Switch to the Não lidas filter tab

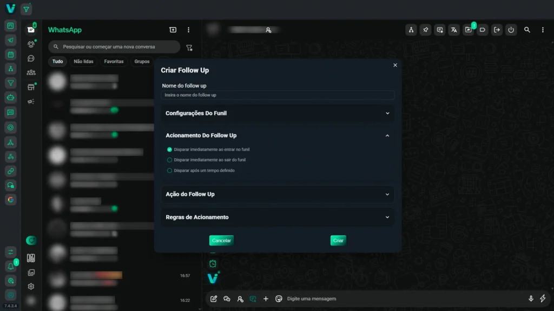[x=83, y=62]
